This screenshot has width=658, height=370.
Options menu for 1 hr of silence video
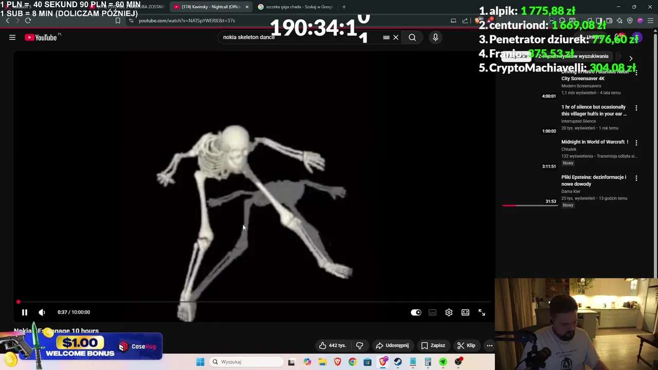click(636, 108)
